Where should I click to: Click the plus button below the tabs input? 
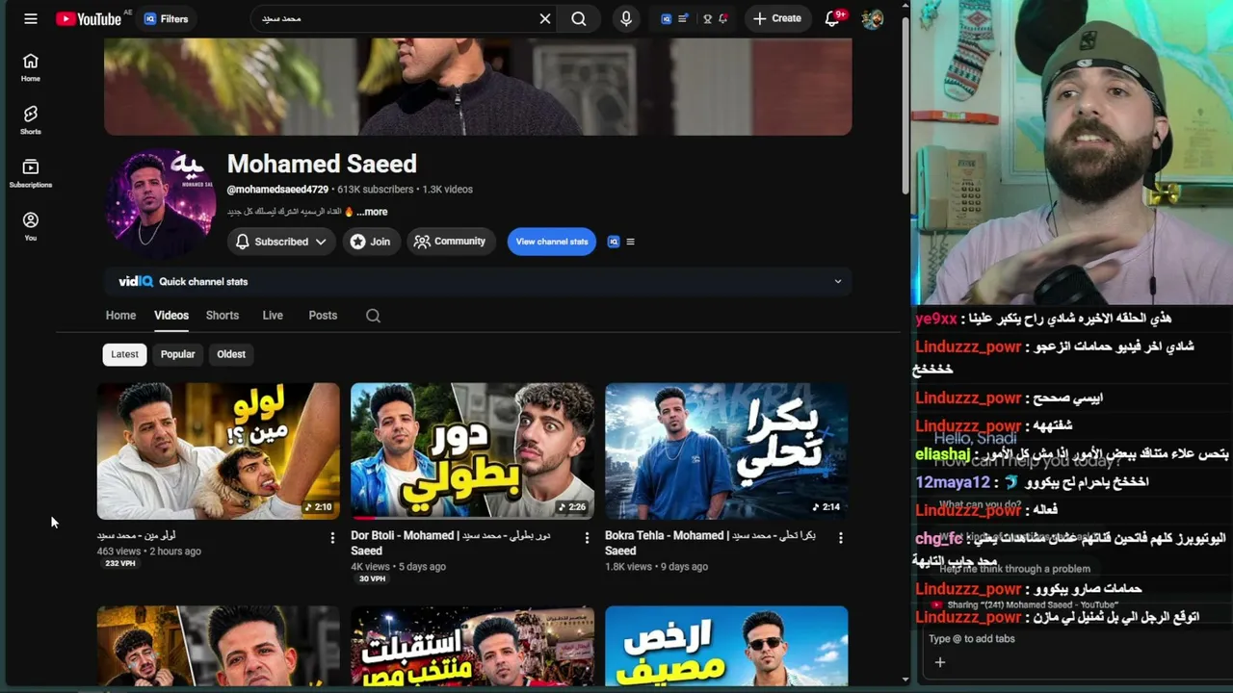pyautogui.click(x=940, y=662)
